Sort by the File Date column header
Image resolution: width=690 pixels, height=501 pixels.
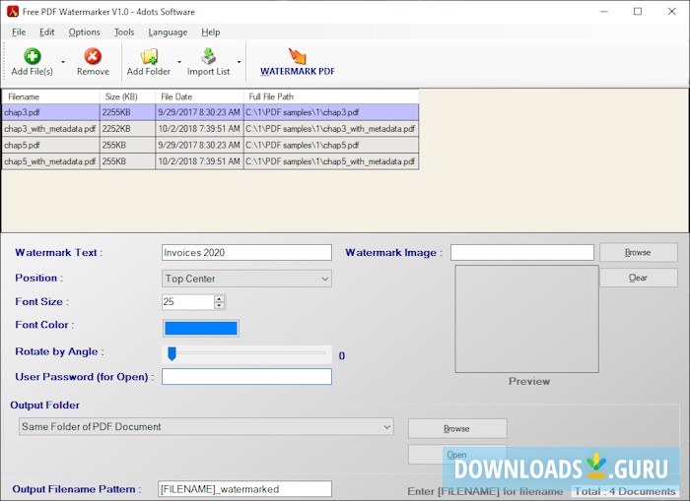tap(199, 96)
